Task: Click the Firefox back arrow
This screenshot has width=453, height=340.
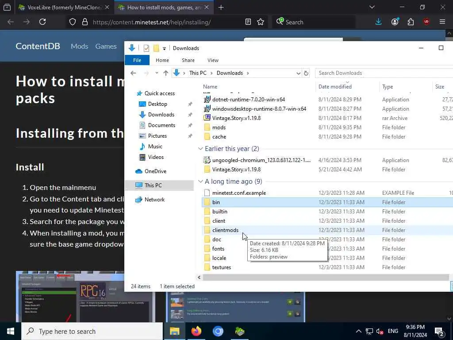Action: (x=11, y=22)
